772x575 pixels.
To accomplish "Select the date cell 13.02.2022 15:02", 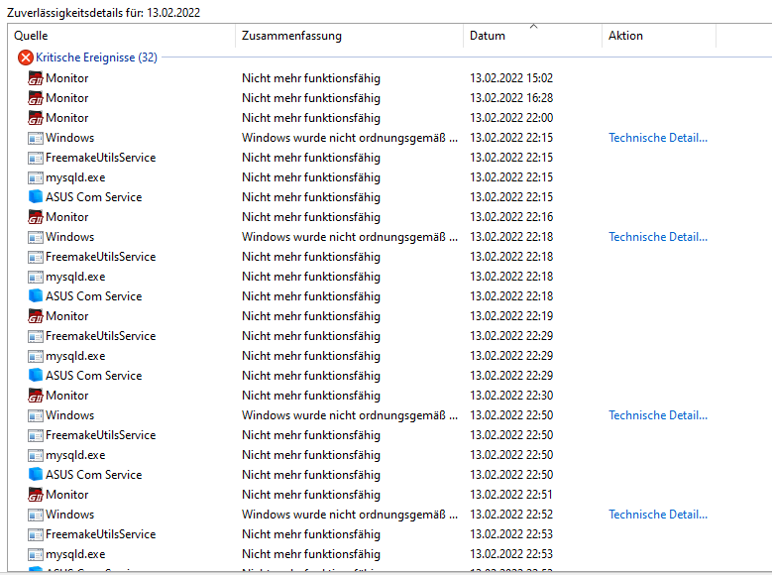I will pos(511,78).
